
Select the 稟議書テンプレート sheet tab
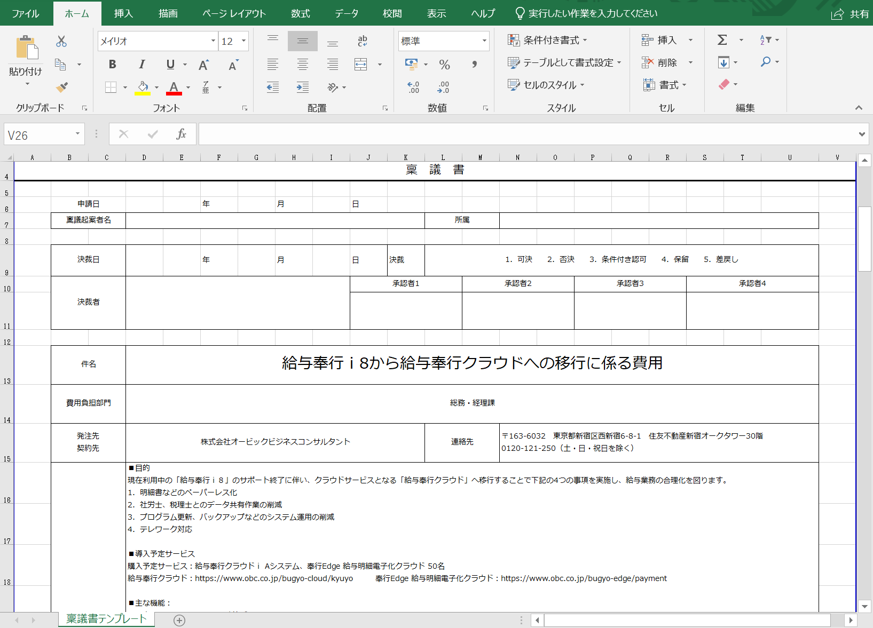106,619
